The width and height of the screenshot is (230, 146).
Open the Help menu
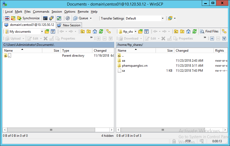click(x=94, y=12)
